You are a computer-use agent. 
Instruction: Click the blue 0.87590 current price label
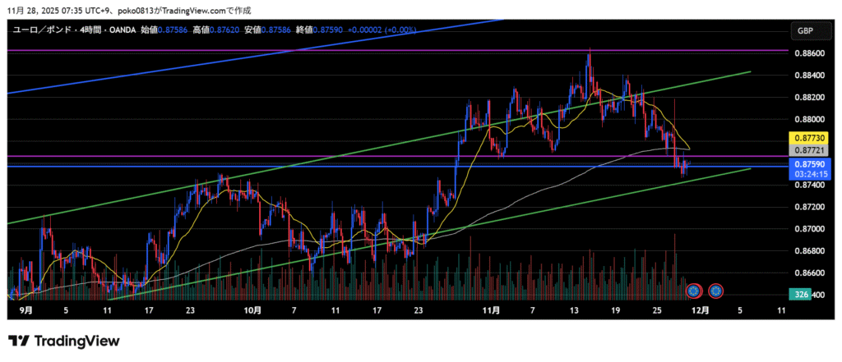[x=806, y=164]
